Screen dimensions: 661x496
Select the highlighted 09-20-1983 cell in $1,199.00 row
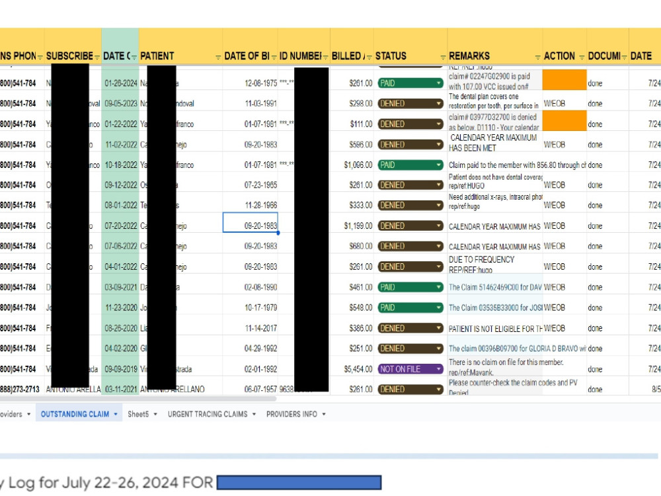[251, 222]
